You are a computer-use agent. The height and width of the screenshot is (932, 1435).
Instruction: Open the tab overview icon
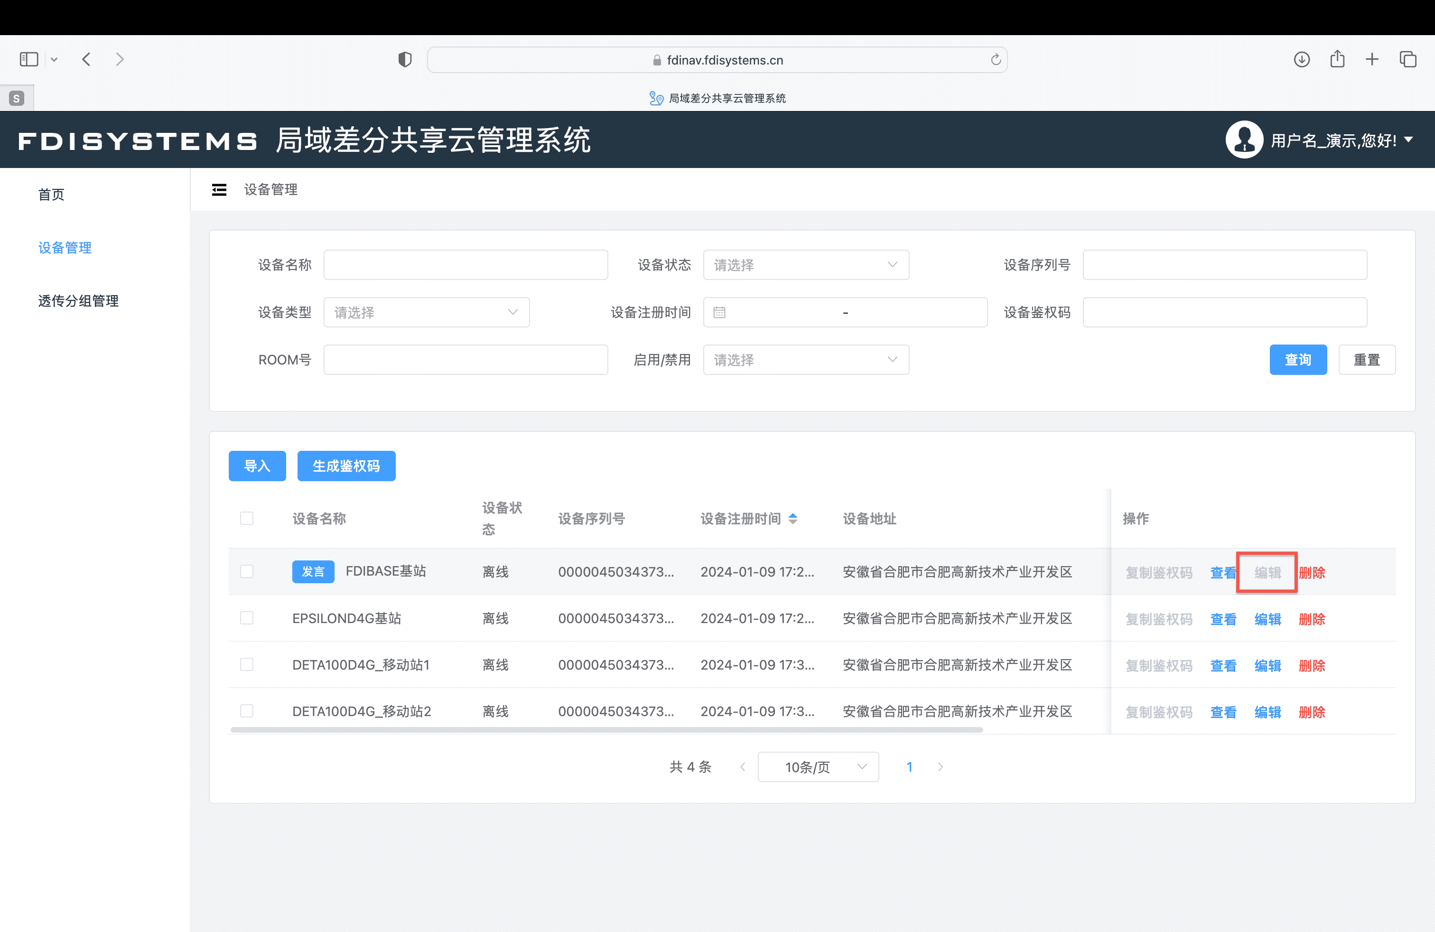pyautogui.click(x=1407, y=59)
